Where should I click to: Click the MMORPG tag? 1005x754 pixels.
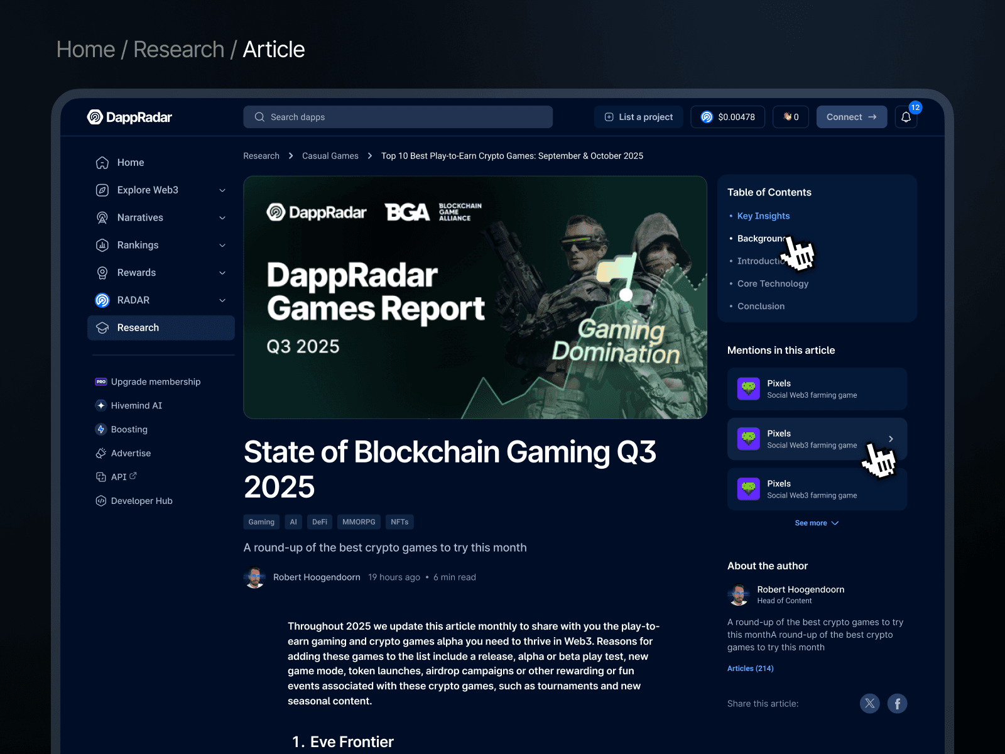(359, 522)
